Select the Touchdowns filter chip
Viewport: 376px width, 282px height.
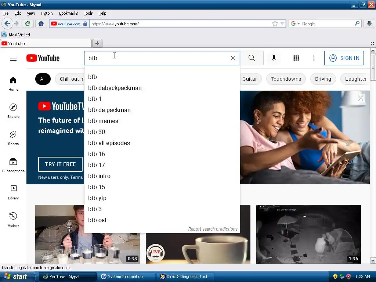[286, 79]
